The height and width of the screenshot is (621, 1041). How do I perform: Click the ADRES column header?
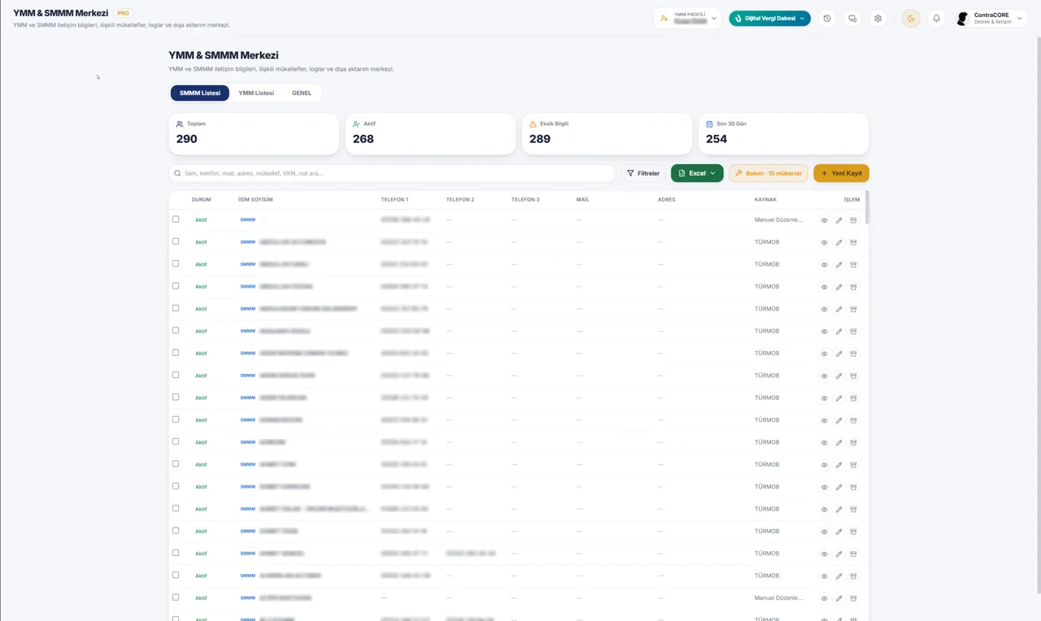[x=666, y=199]
